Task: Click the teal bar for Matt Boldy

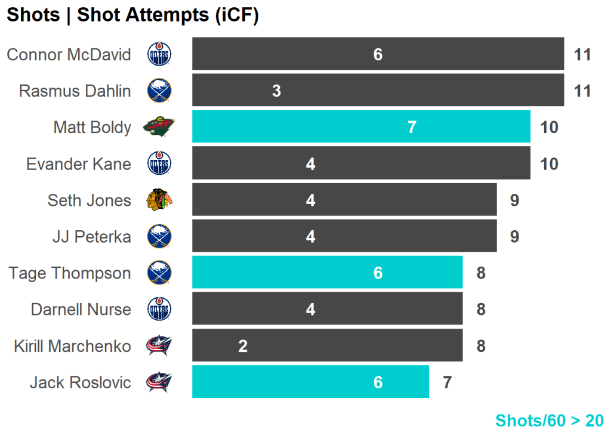Action: tap(361, 126)
